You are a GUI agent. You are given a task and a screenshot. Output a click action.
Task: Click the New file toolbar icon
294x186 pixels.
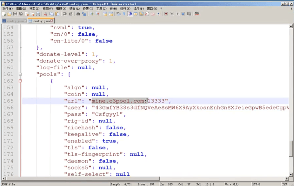click(x=4, y=14)
